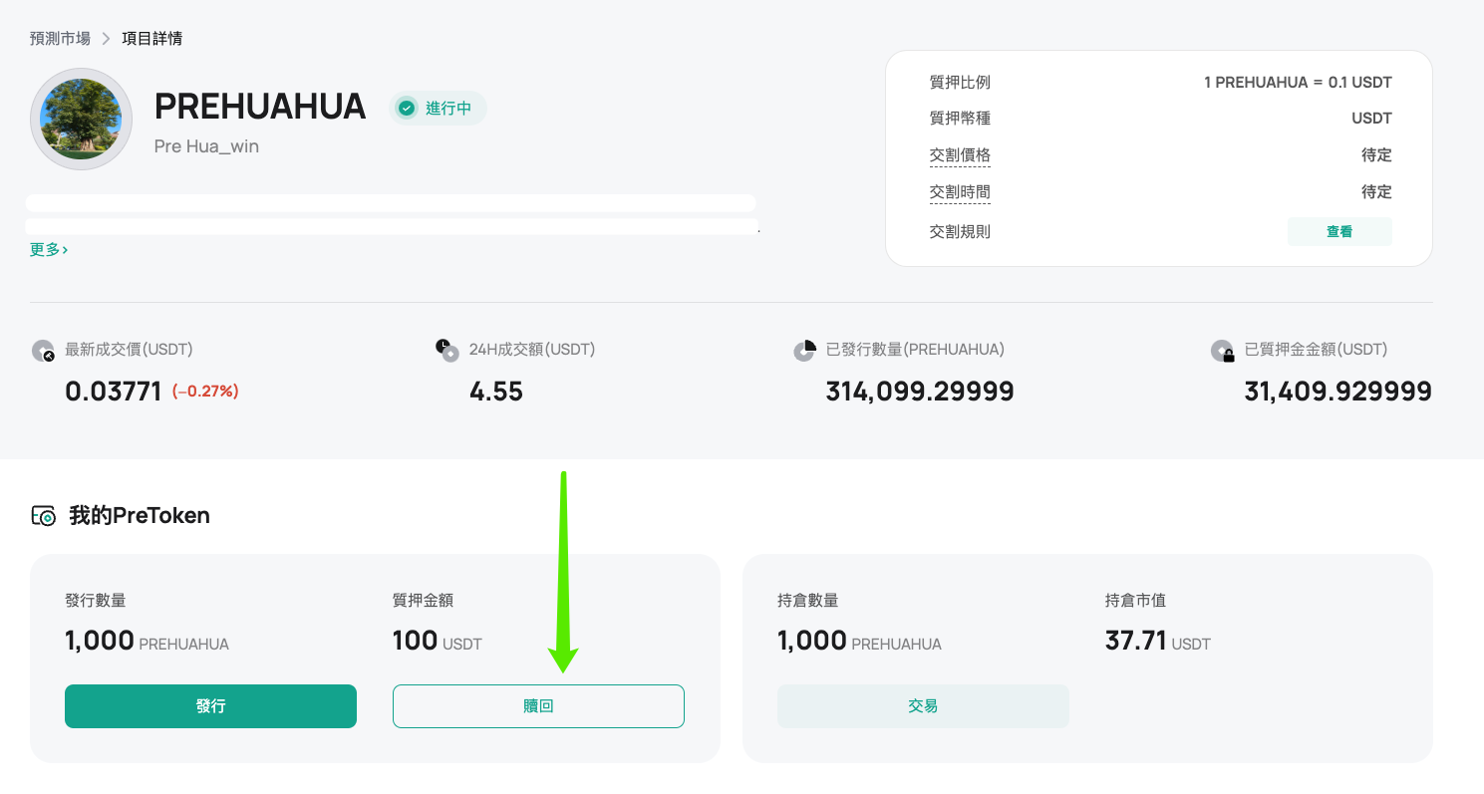Click the pledged amount lock icon
Image resolution: width=1484 pixels, height=794 pixels.
[1222, 351]
